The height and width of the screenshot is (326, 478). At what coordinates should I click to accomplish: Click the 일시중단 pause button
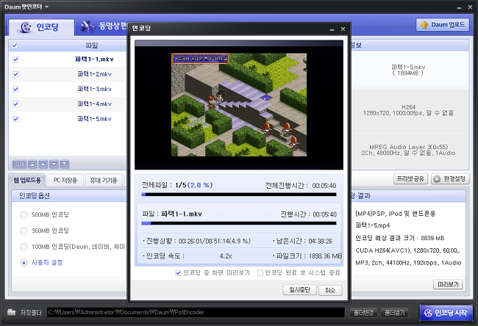[299, 290]
